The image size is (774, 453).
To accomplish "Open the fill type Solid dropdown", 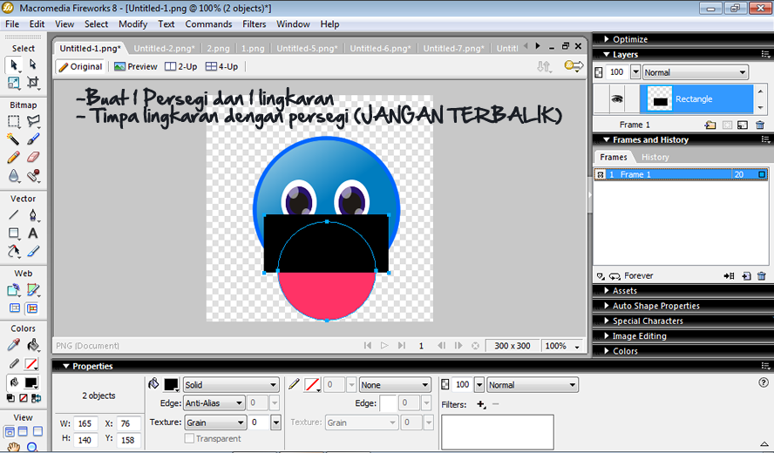I will [231, 385].
